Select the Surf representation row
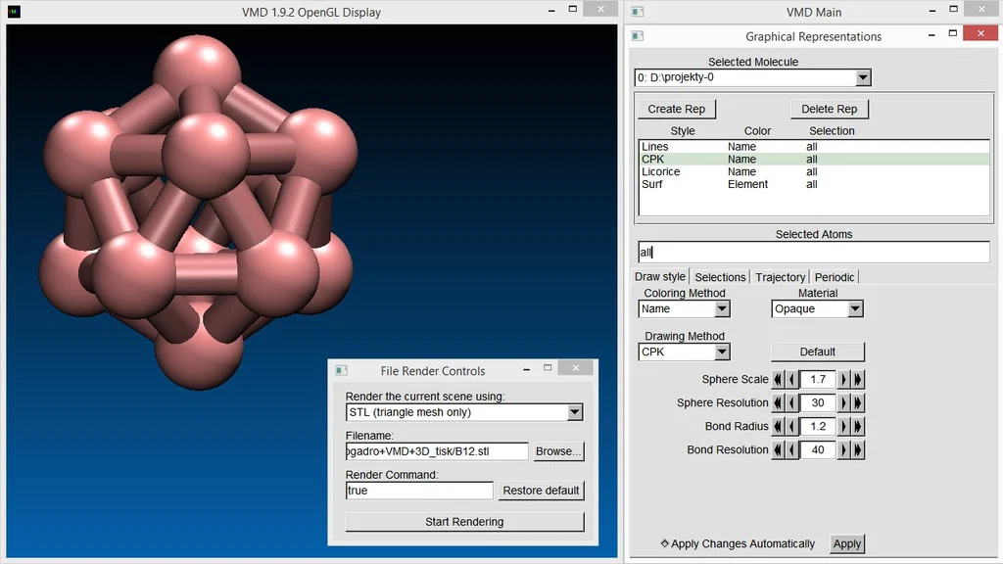1003x564 pixels. pos(814,184)
